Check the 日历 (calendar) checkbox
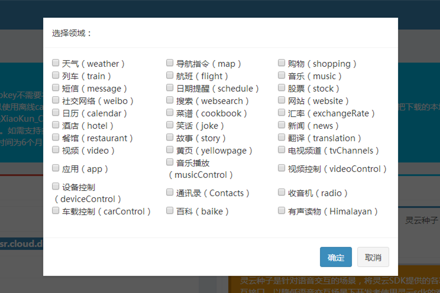Screen dimensions: 440x293 pyautogui.click(x=56, y=112)
